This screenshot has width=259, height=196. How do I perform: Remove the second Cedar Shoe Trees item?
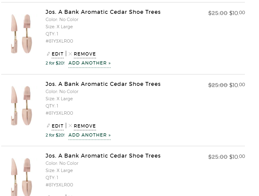85,126
